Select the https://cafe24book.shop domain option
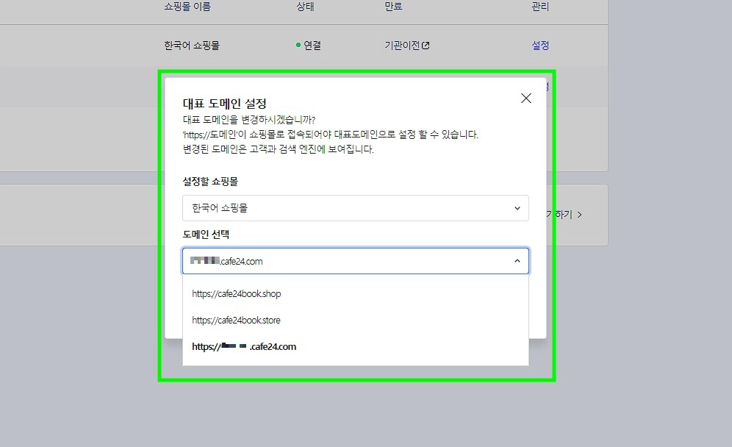 coord(237,293)
